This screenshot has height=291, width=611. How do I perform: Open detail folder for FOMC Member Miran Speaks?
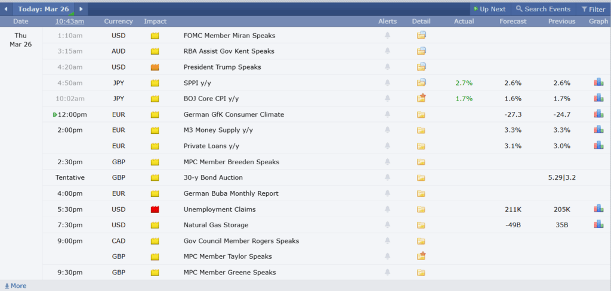coord(421,36)
